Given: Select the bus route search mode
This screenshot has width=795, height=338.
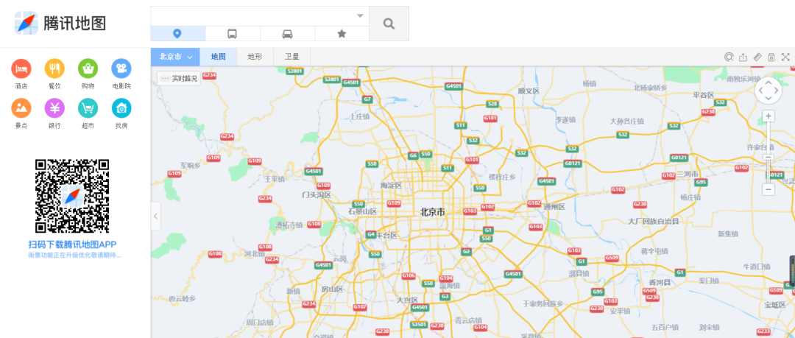Looking at the screenshot, I should 232,33.
